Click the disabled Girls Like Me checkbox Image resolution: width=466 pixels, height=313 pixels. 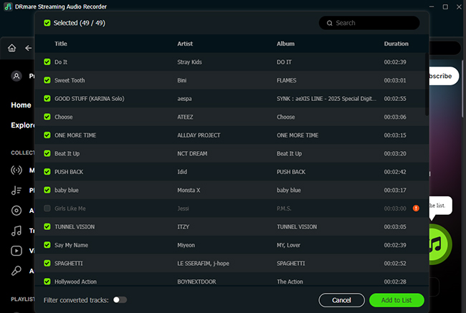coord(47,208)
